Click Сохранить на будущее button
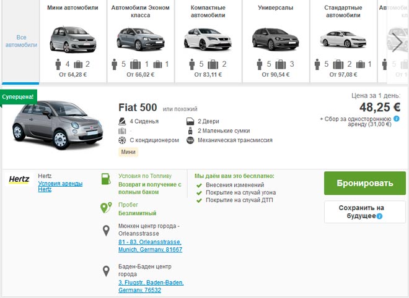 pyautogui.click(x=364, y=211)
